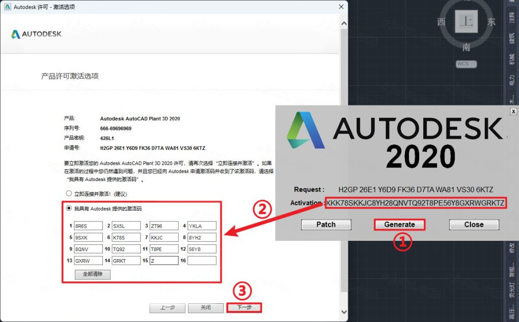Click activation code field 6 containing K78S
The image size is (519, 322).
126,237
